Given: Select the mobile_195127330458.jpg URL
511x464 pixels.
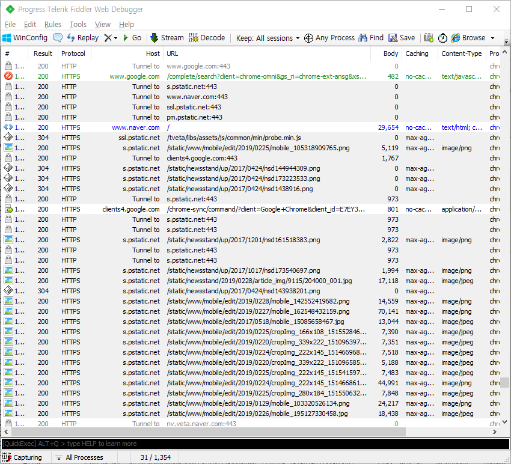Looking at the screenshot, I should tap(257, 414).
